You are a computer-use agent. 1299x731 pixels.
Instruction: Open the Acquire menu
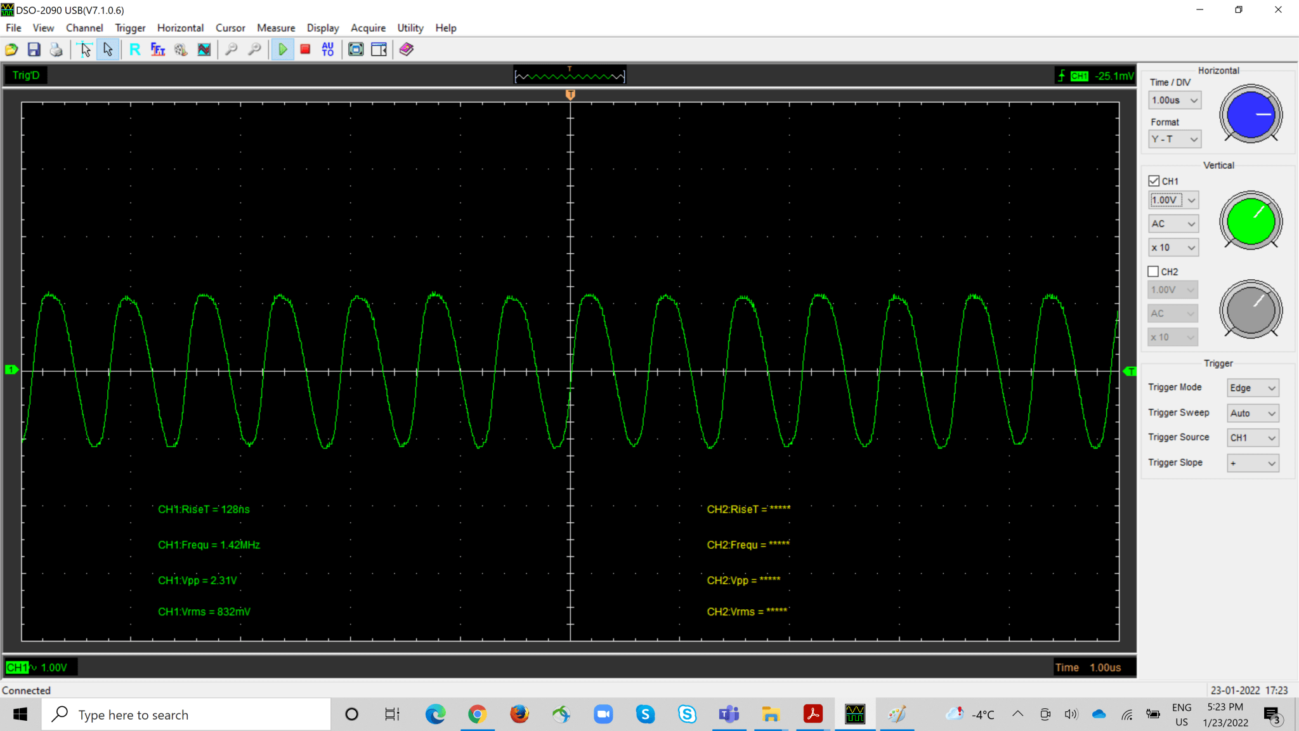coord(368,28)
